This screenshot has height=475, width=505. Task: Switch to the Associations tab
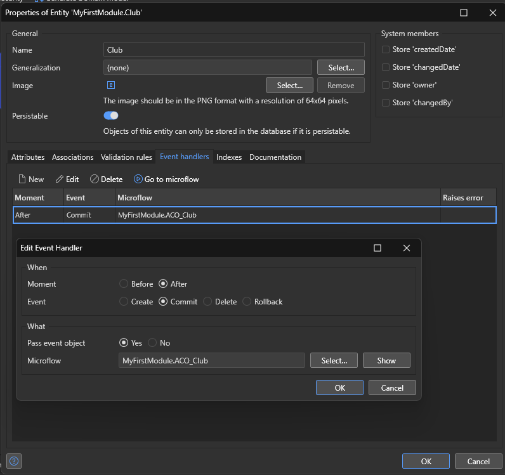(73, 157)
